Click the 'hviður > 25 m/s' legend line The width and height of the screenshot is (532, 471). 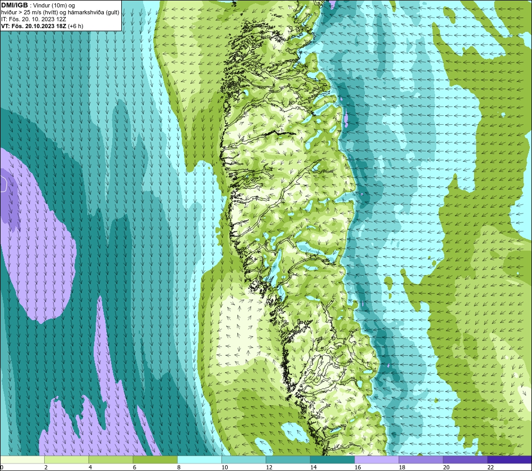[60, 13]
